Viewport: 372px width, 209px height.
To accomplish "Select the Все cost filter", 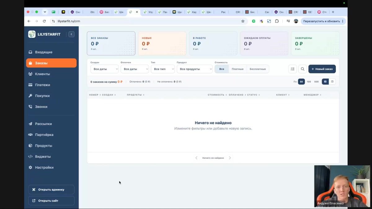I will click(222, 69).
